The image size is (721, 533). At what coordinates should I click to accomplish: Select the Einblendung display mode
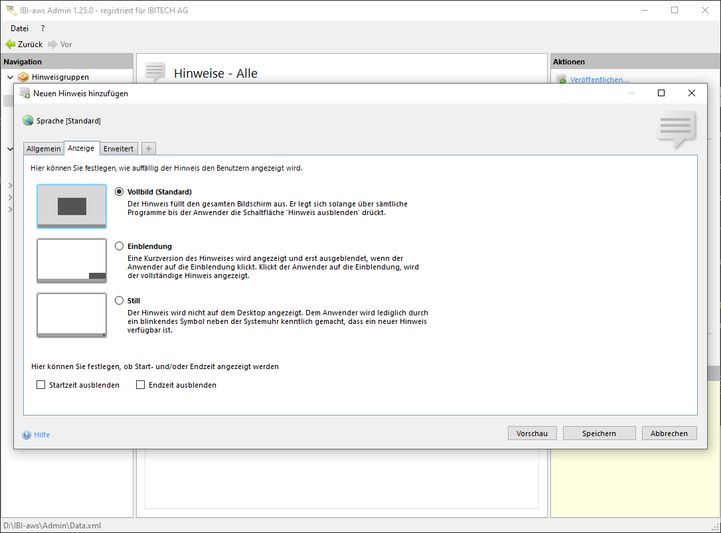[120, 246]
